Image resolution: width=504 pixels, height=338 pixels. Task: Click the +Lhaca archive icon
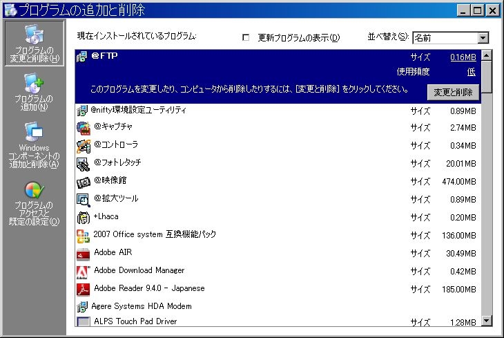(x=84, y=218)
